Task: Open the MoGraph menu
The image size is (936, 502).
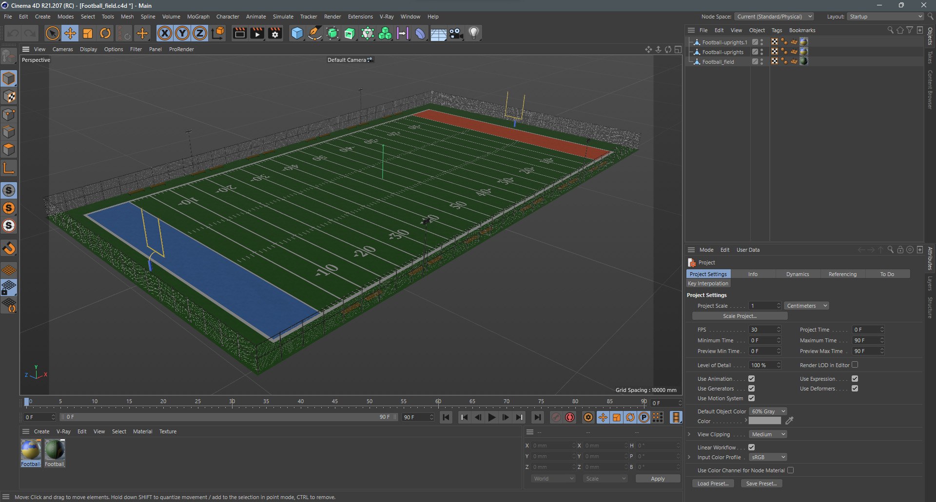Action: tap(198, 17)
